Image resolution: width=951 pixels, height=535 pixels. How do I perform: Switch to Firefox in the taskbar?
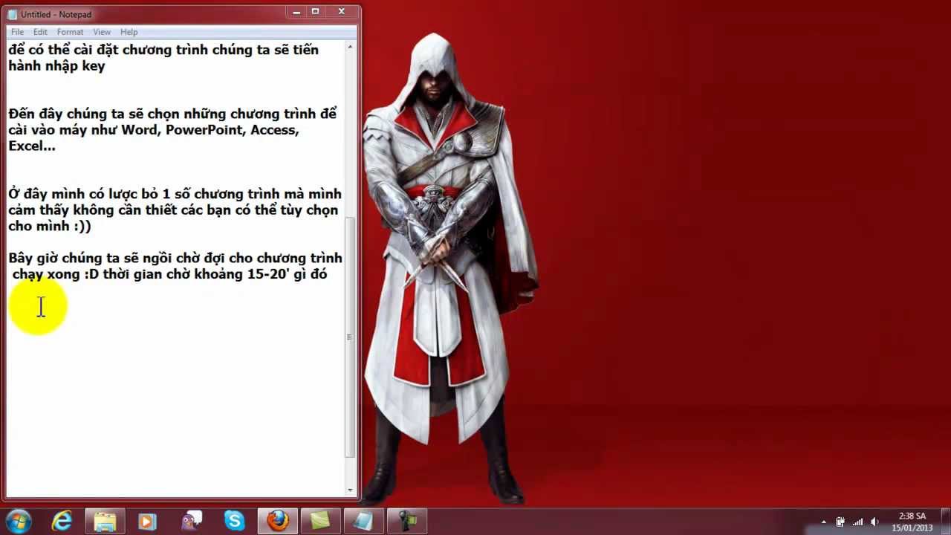(278, 521)
